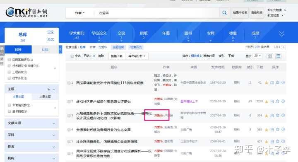The image size is (298, 162).
Task: Click the magnifier search icon
Action: (x=224, y=13)
